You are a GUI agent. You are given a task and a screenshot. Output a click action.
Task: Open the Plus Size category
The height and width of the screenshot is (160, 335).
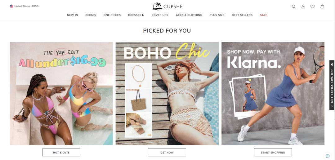coord(217,15)
